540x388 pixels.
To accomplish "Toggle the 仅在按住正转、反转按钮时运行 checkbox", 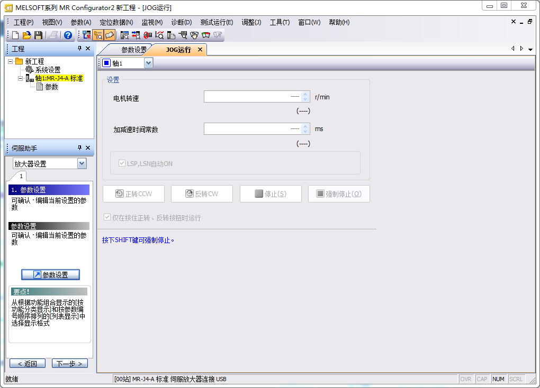I will [108, 218].
